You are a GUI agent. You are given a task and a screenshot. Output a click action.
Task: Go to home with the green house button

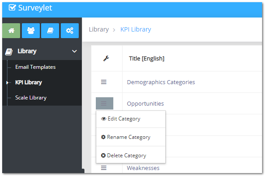click(11, 31)
